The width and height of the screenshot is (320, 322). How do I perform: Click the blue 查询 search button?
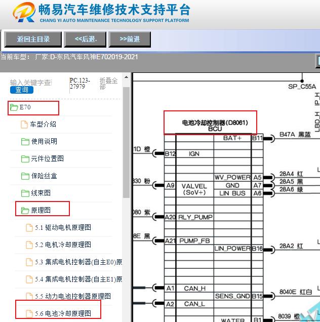[x=22, y=90]
